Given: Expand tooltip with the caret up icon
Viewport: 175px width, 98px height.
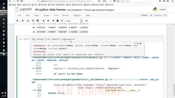Looking at the screenshot, I should pos(135,44).
